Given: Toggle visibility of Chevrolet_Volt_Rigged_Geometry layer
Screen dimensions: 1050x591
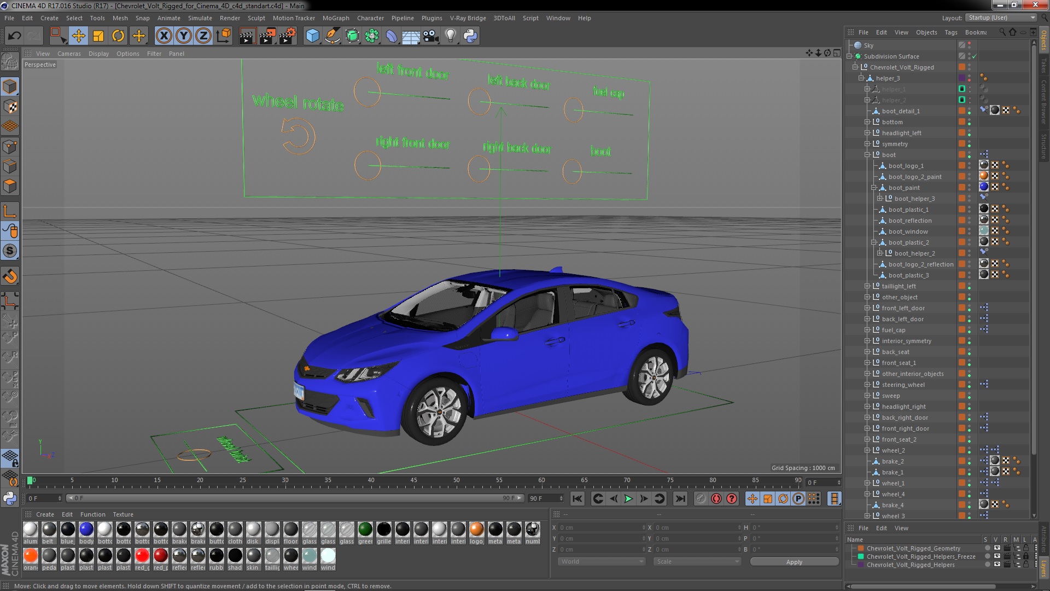Looking at the screenshot, I should tap(997, 548).
